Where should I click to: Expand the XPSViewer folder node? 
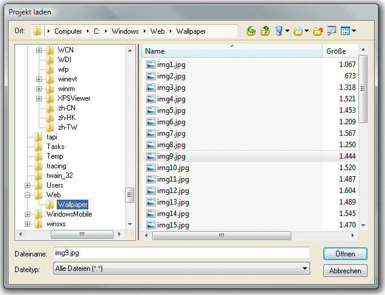coord(39,98)
